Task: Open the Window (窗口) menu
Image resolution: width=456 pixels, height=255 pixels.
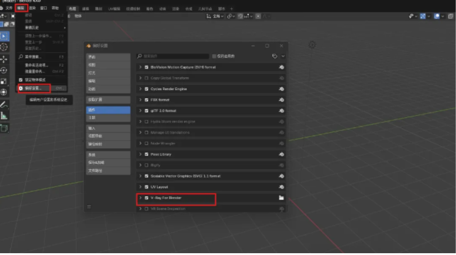Action: pyautogui.click(x=44, y=8)
